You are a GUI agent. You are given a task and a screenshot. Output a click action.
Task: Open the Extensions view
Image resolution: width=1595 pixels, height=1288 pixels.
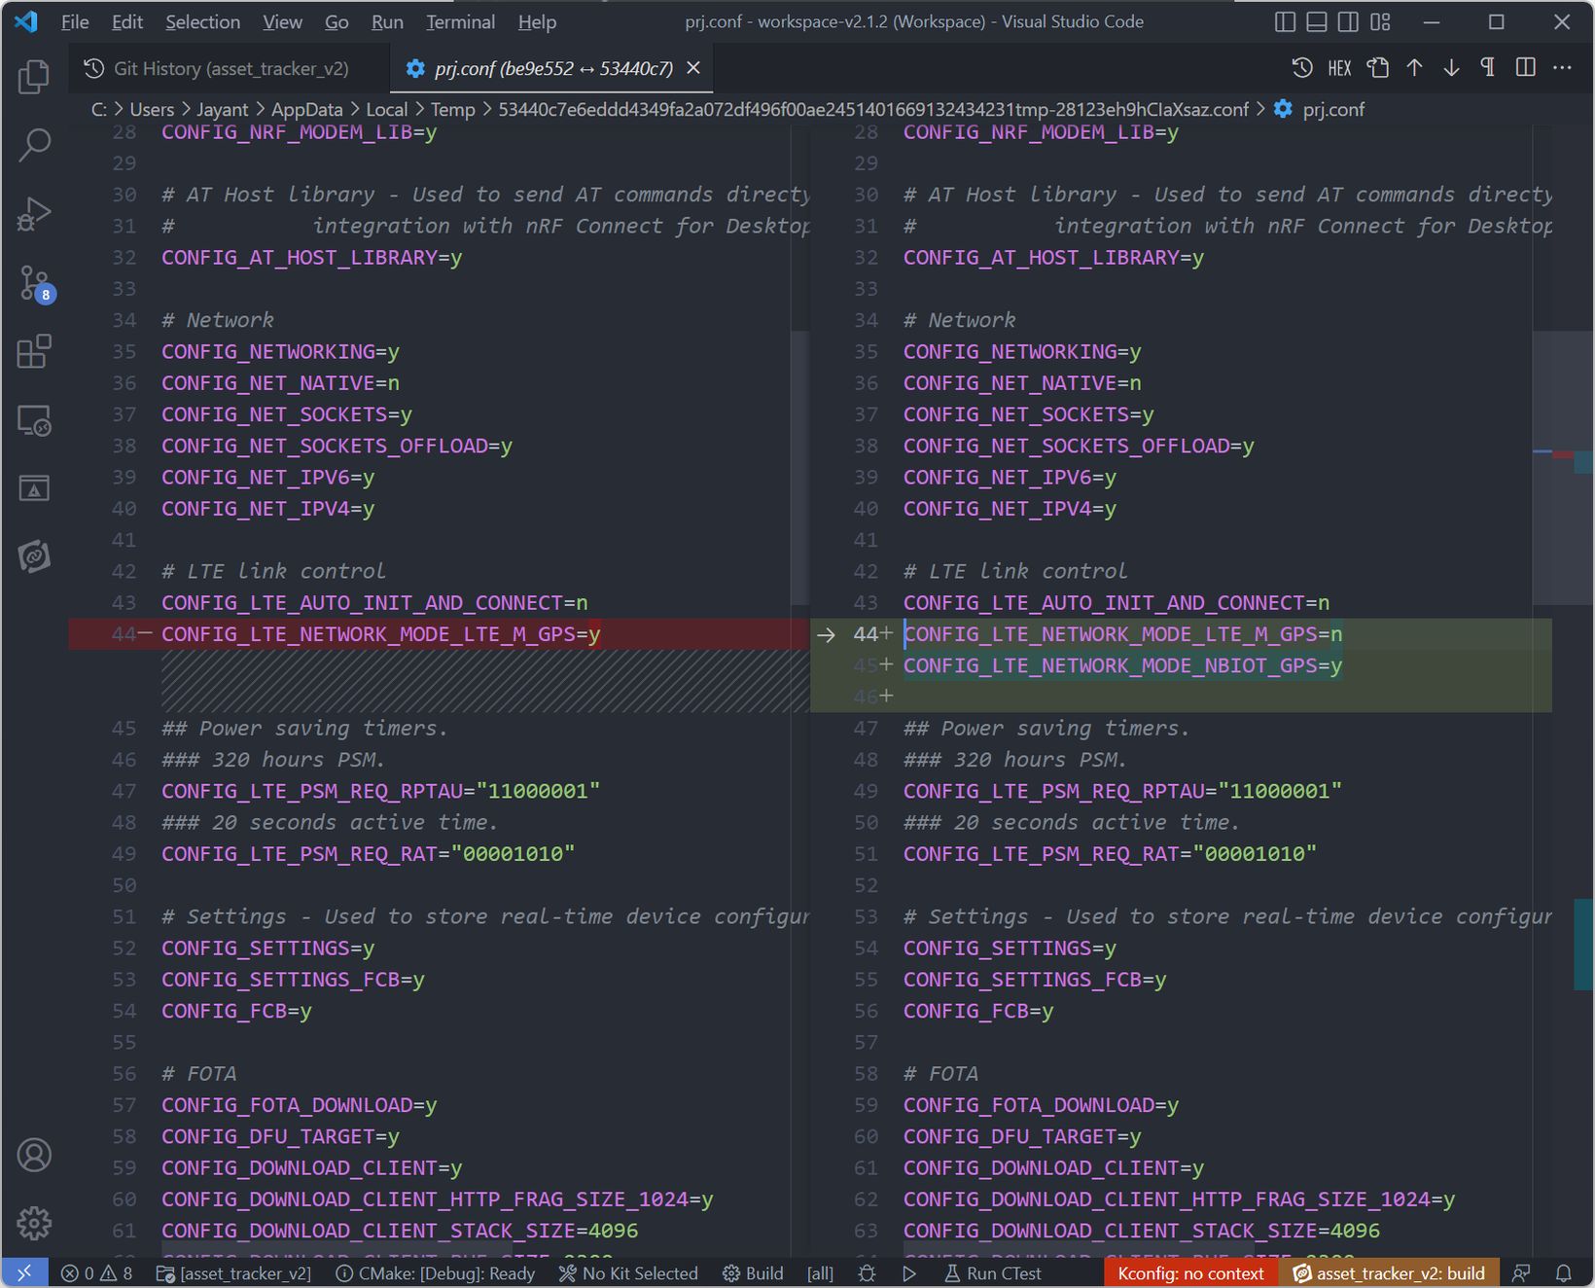(x=34, y=352)
